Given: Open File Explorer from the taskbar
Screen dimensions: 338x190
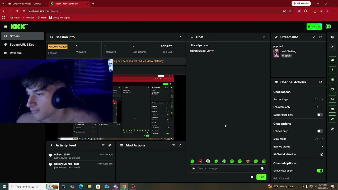Looking at the screenshot, I should point(90,187).
